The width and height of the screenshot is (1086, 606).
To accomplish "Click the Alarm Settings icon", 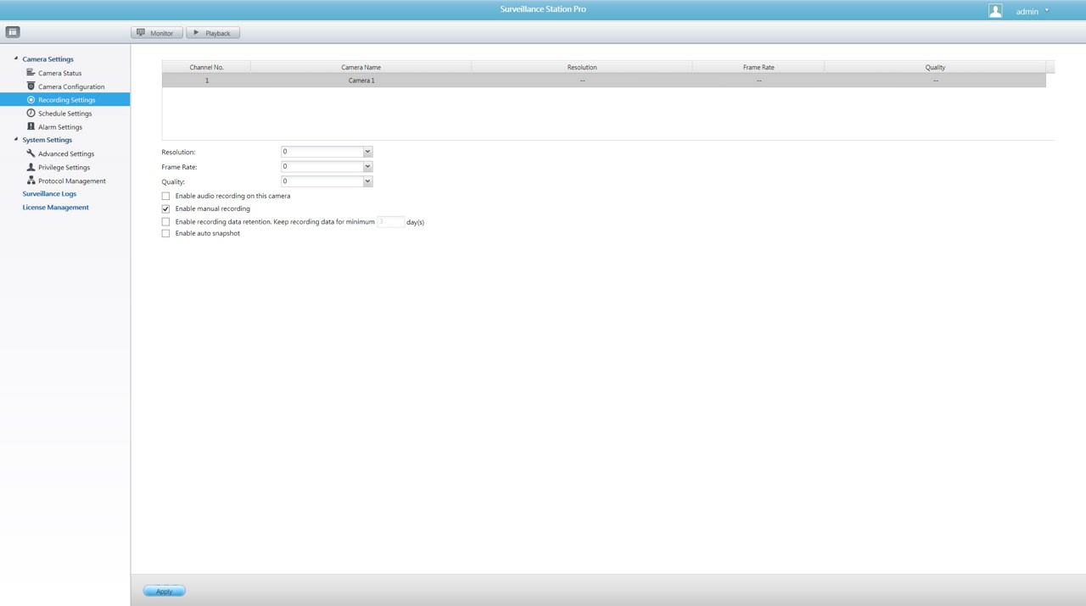I will [31, 126].
